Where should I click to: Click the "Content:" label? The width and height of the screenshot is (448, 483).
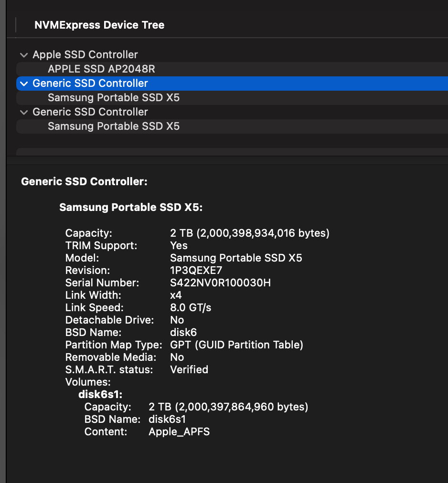(x=106, y=432)
